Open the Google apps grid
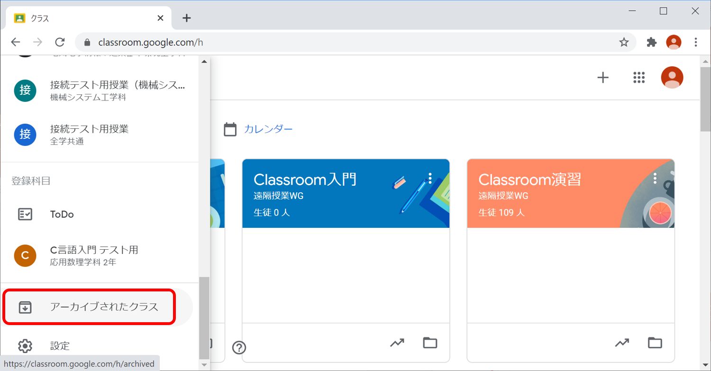The width and height of the screenshot is (711, 371). 639,78
